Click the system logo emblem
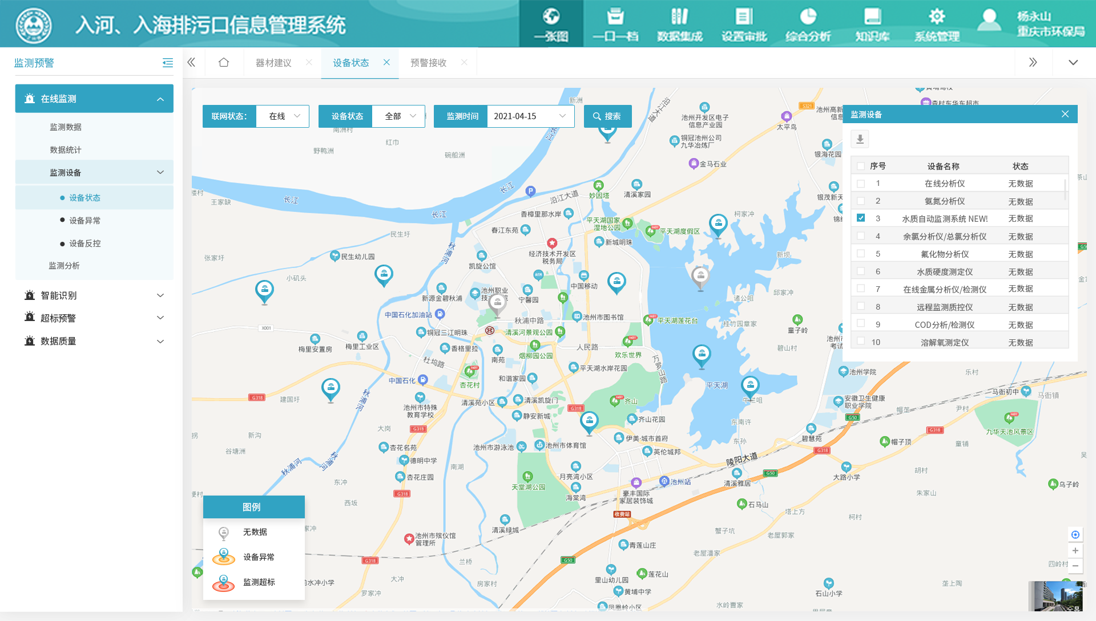 [34, 25]
